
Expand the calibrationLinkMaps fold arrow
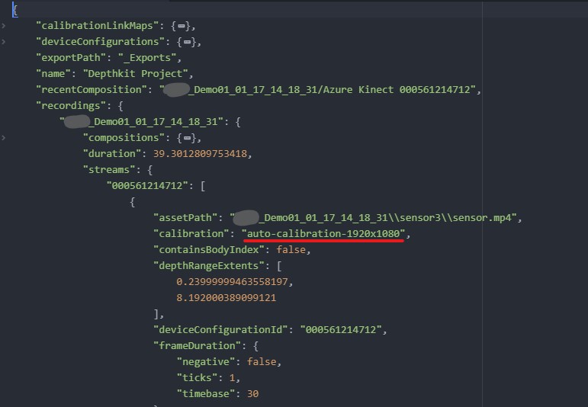(5, 26)
